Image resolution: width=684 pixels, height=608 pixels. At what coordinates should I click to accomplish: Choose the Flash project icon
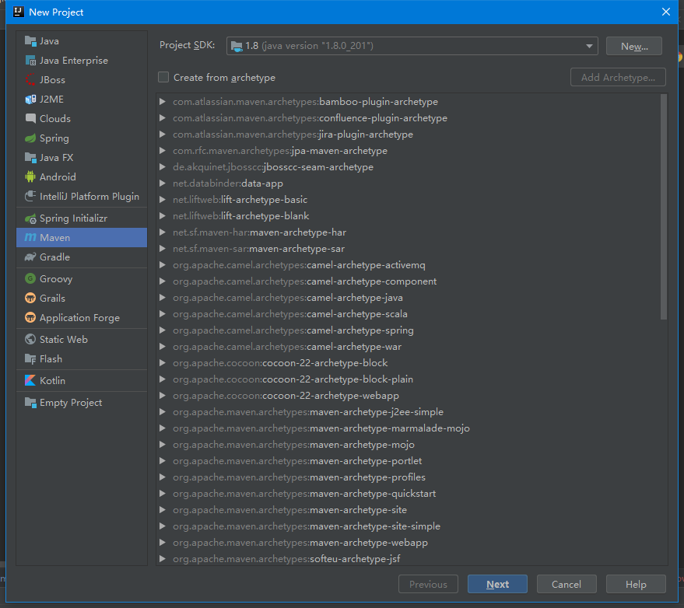click(30, 358)
